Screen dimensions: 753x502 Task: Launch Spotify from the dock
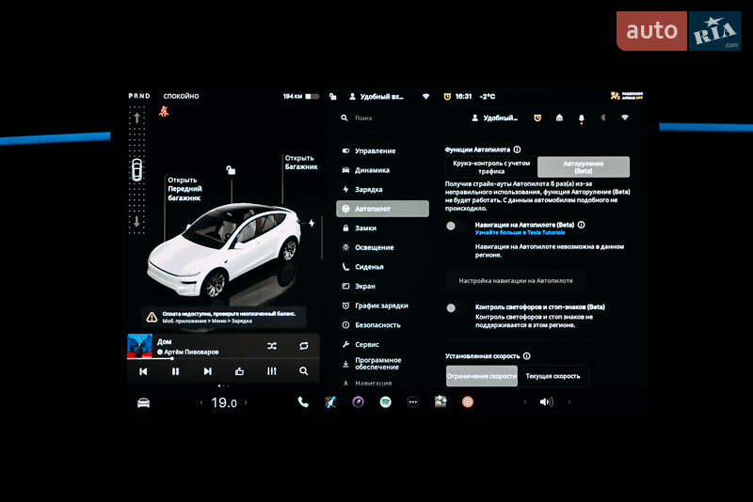385,401
